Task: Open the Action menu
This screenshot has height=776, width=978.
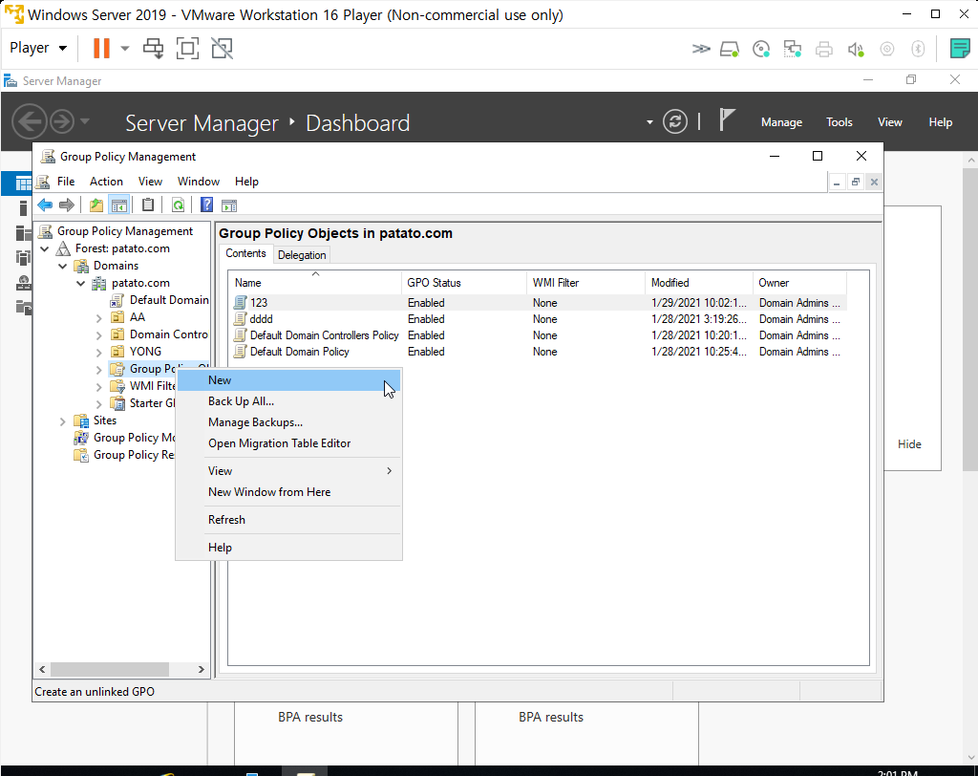Action: click(106, 182)
